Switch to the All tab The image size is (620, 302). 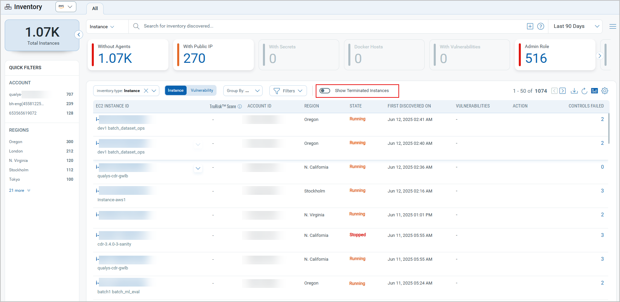click(x=95, y=8)
